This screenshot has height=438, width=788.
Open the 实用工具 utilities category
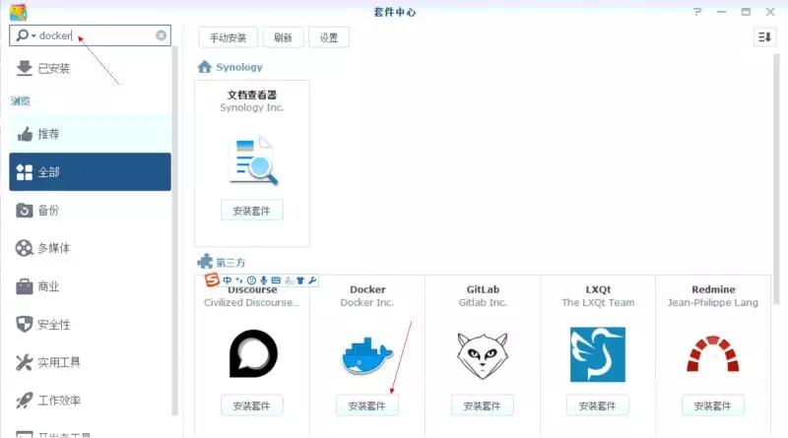point(90,362)
